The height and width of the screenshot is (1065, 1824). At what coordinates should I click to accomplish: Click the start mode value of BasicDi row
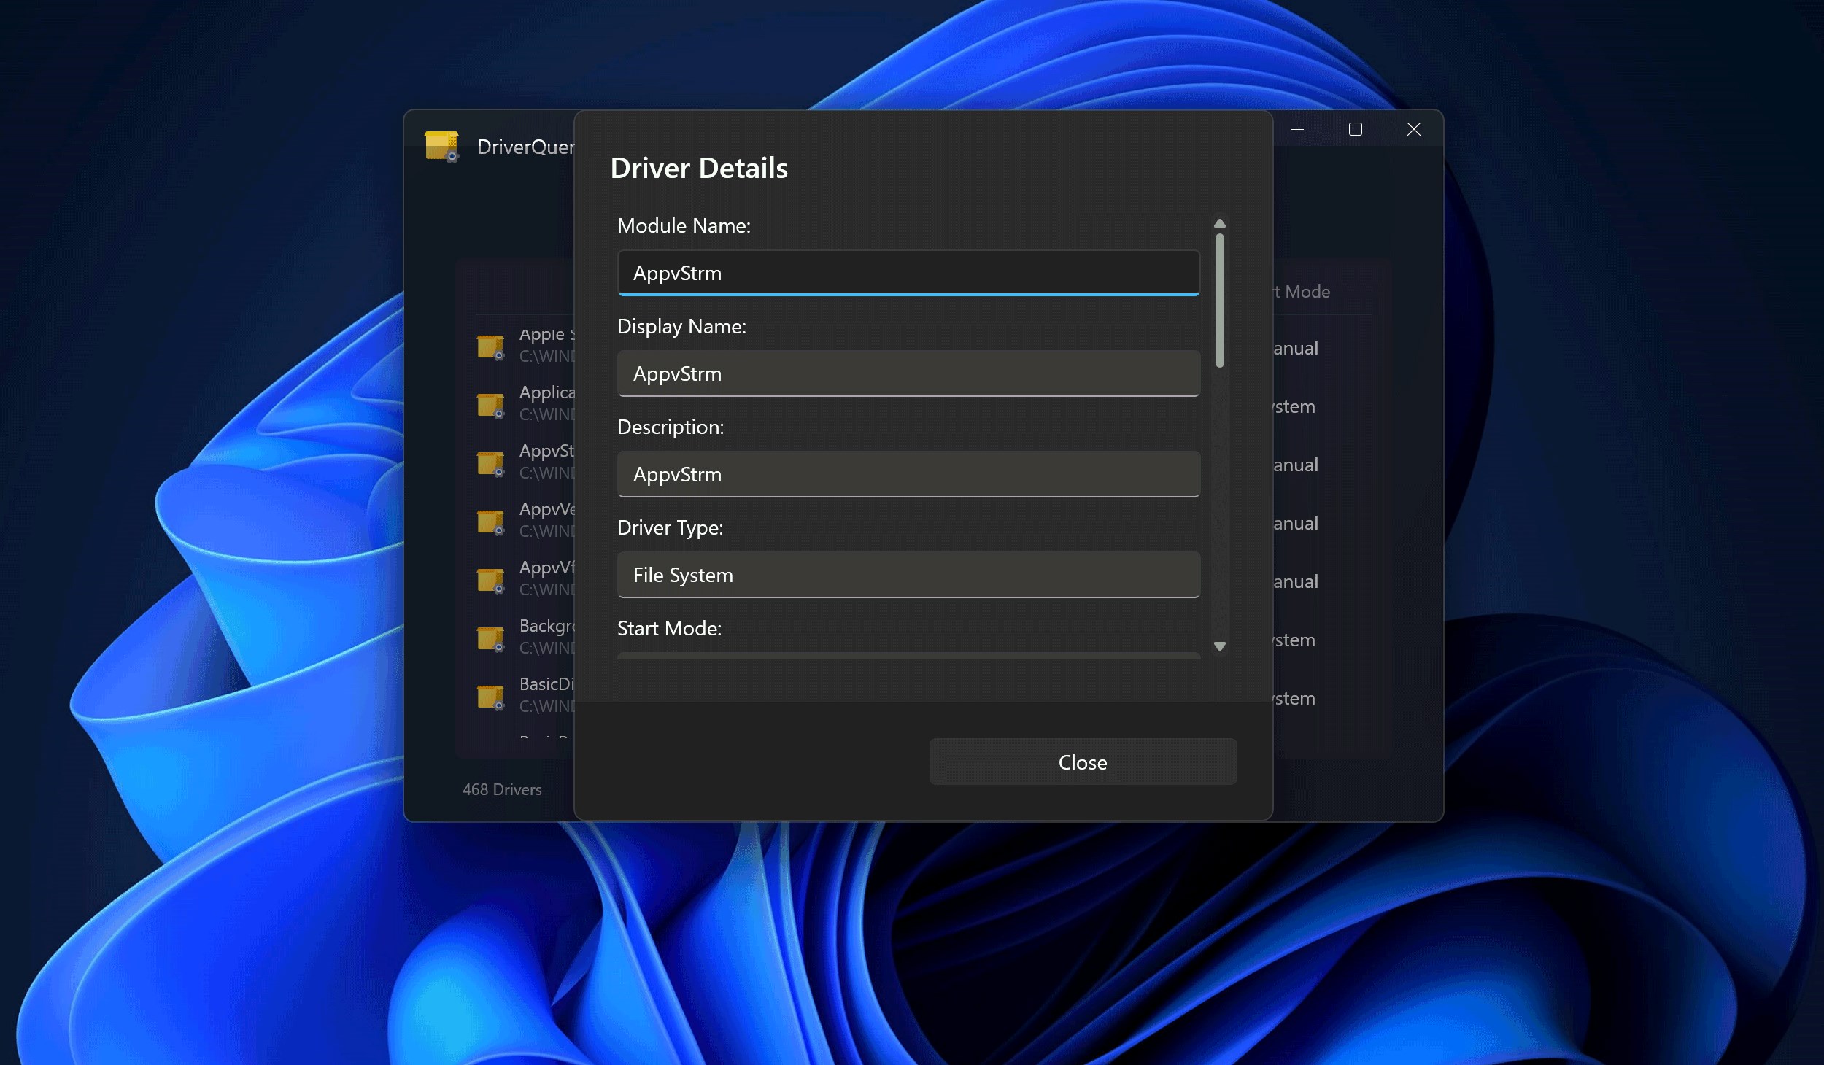pyautogui.click(x=1294, y=699)
